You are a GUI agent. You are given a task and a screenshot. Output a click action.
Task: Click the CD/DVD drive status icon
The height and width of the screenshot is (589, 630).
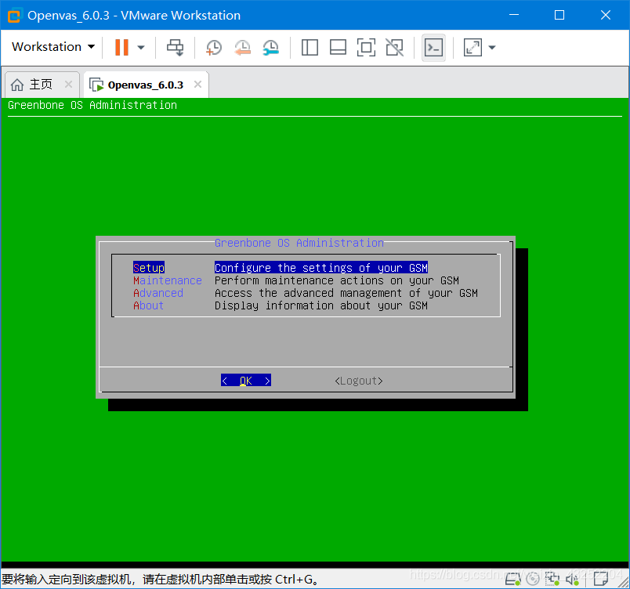533,579
